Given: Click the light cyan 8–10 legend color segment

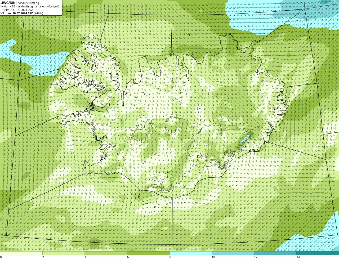Looking at the screenshot, I should [191, 253].
